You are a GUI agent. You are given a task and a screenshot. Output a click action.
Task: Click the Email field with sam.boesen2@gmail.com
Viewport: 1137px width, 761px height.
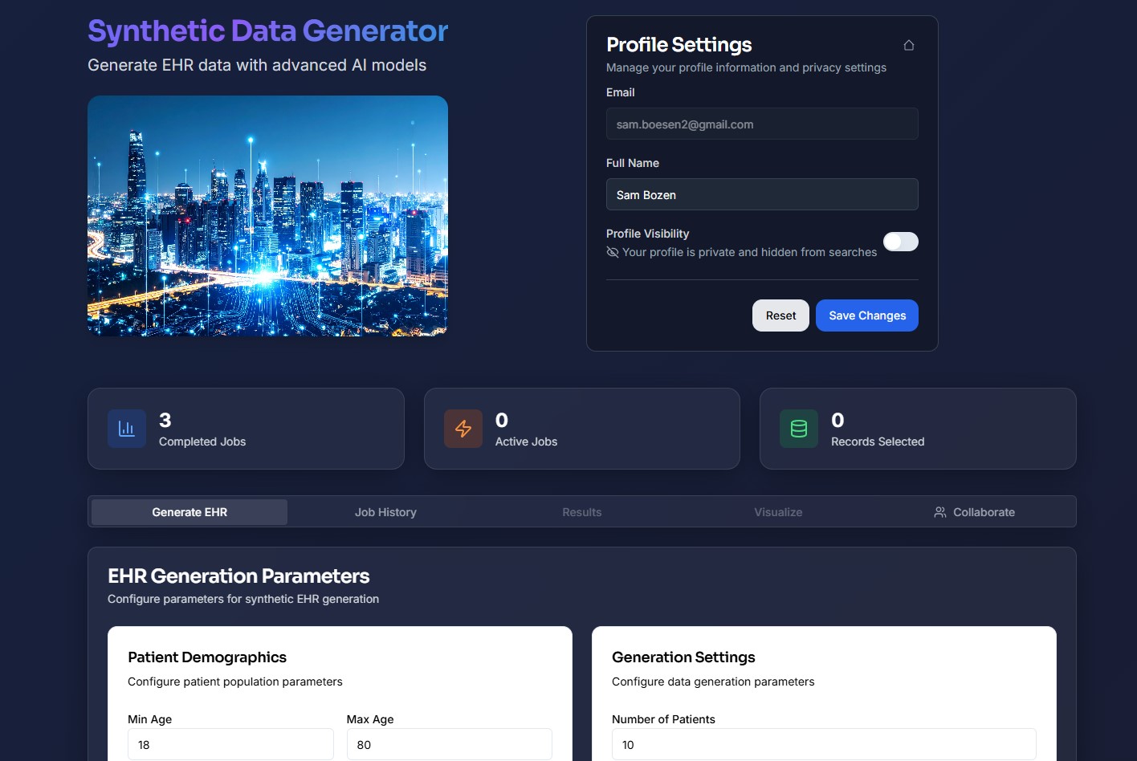pyautogui.click(x=762, y=124)
